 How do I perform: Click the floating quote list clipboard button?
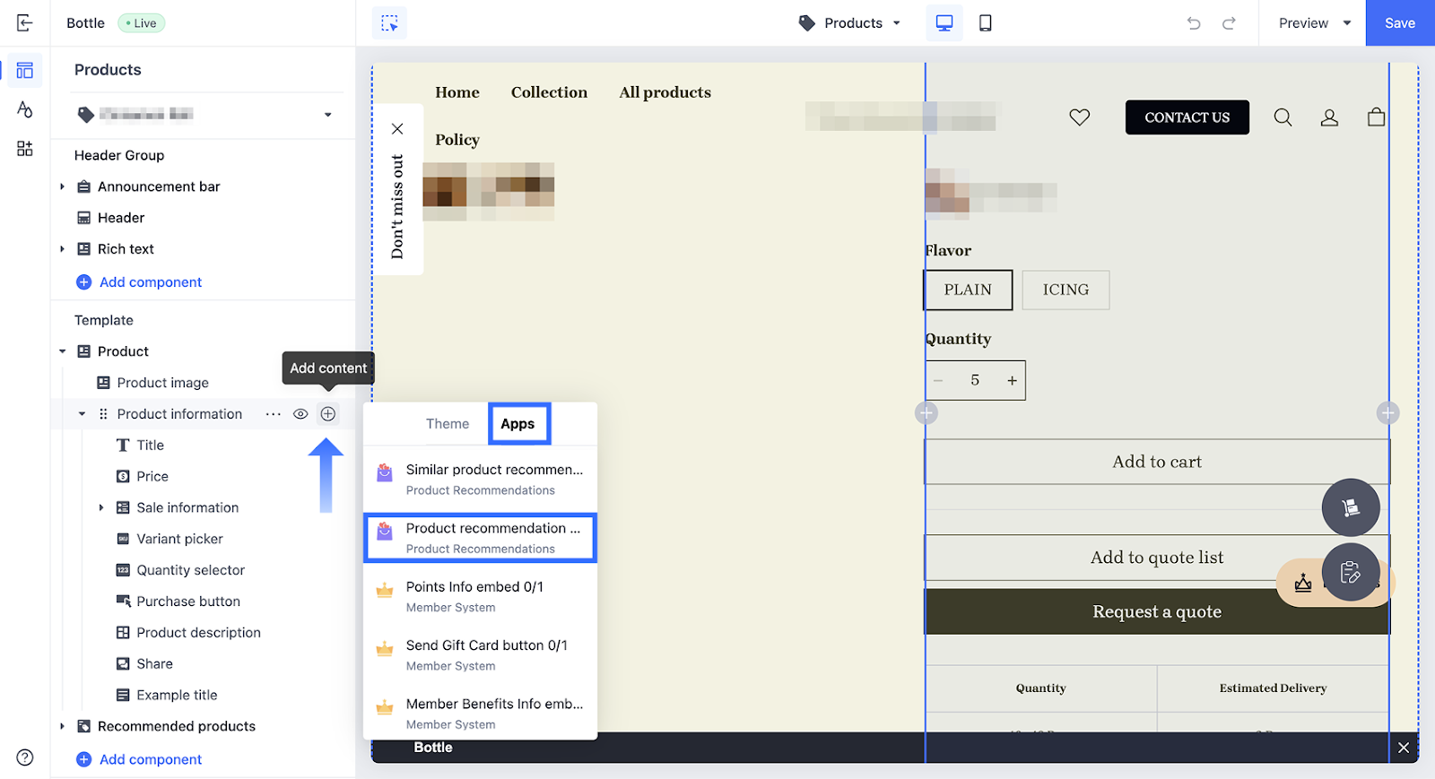(1351, 572)
